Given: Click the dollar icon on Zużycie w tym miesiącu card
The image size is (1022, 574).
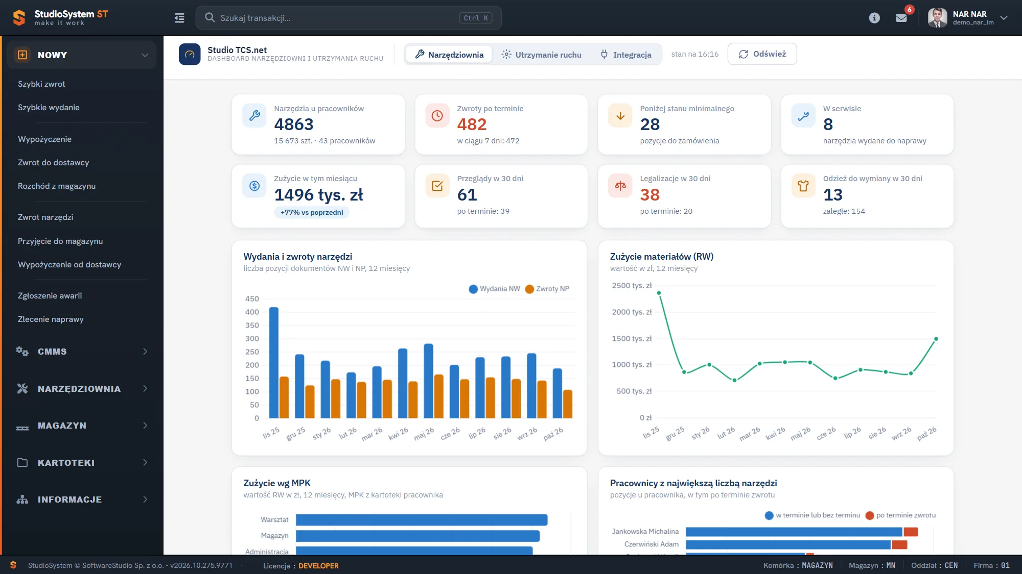Looking at the screenshot, I should coord(254,186).
